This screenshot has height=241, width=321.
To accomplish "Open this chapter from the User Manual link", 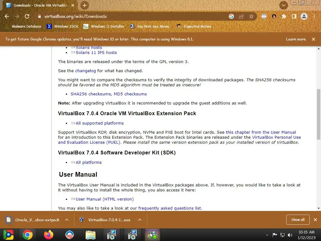I will click(x=261, y=132).
